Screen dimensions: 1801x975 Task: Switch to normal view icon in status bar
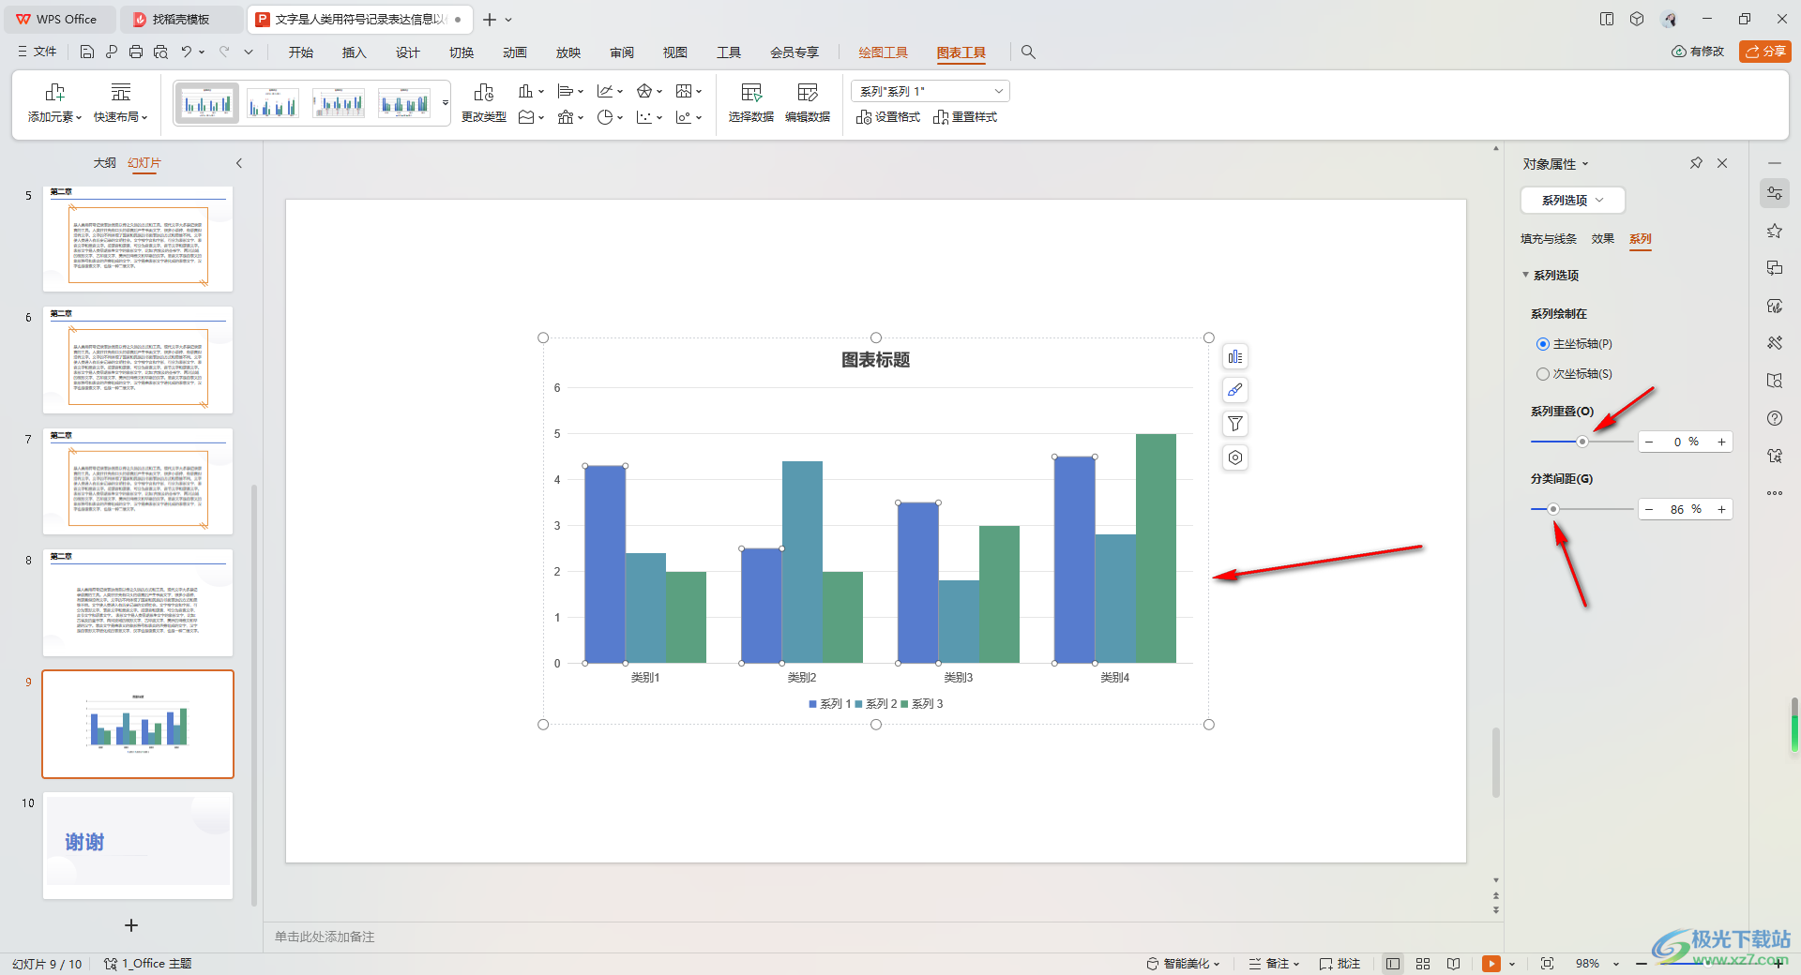coord(1393,964)
